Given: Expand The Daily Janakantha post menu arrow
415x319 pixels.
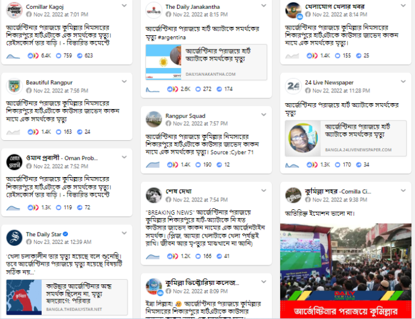Looking at the screenshot, I should 264,5.
